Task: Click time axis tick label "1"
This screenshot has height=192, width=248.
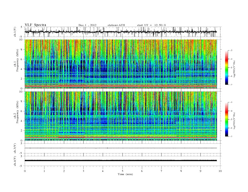Action: point(44,171)
